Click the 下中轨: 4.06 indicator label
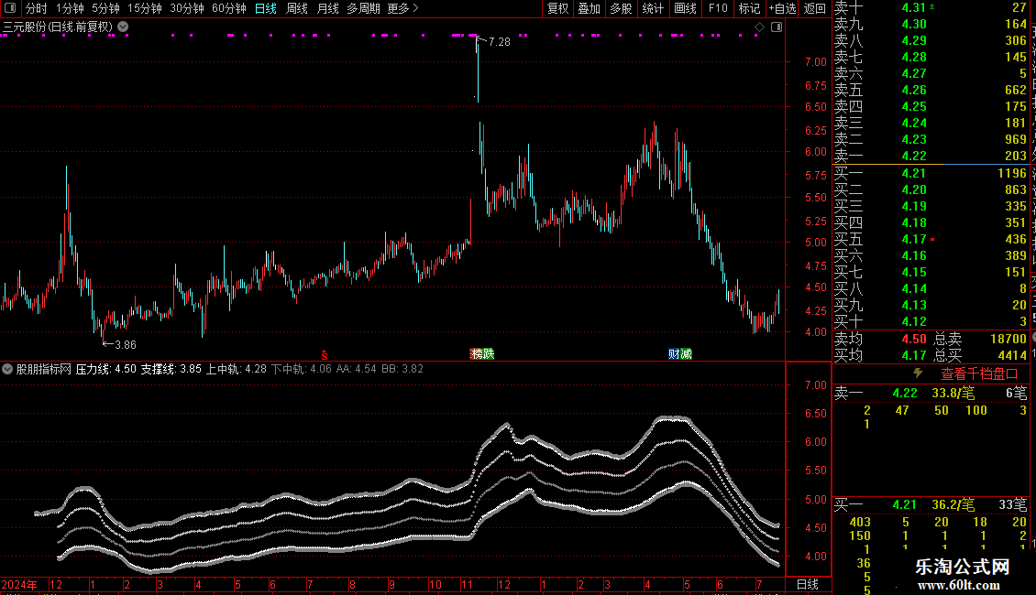Viewport: 1036px width, 595px height. 302,369
